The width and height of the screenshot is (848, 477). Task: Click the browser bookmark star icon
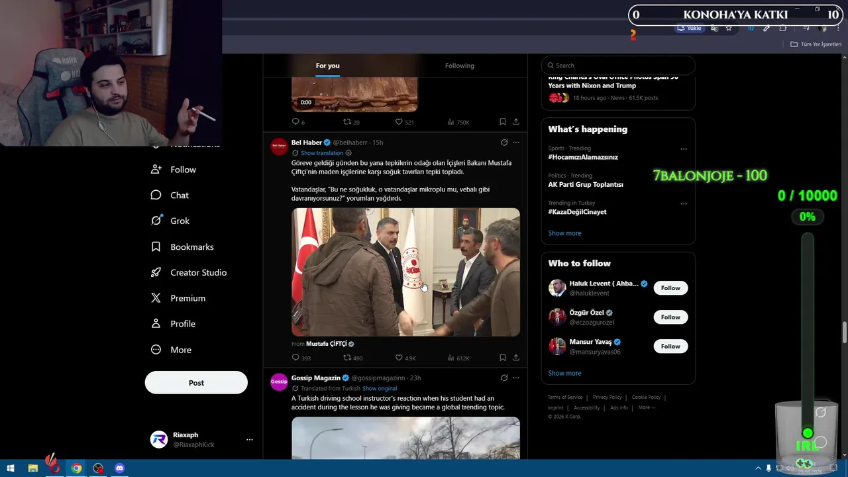(729, 28)
